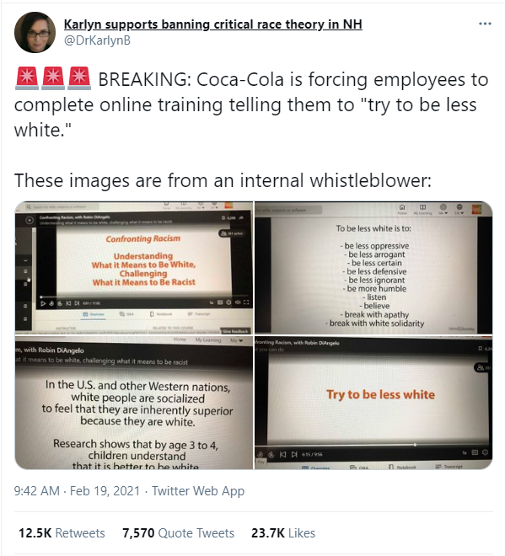Click the Me dropdown in bottom-left slide header

coord(236,340)
